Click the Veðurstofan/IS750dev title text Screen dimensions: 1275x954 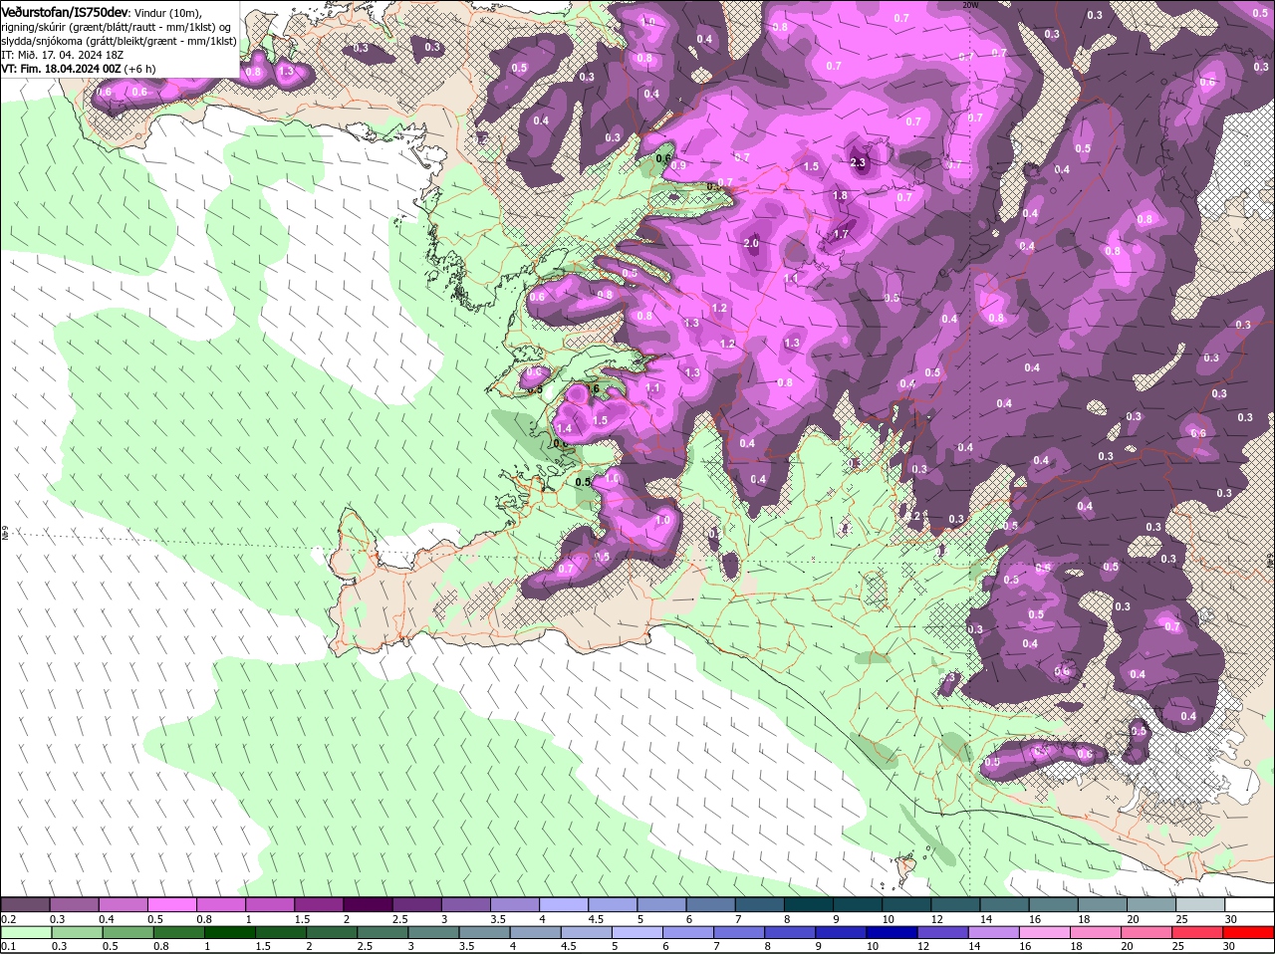click(65, 11)
